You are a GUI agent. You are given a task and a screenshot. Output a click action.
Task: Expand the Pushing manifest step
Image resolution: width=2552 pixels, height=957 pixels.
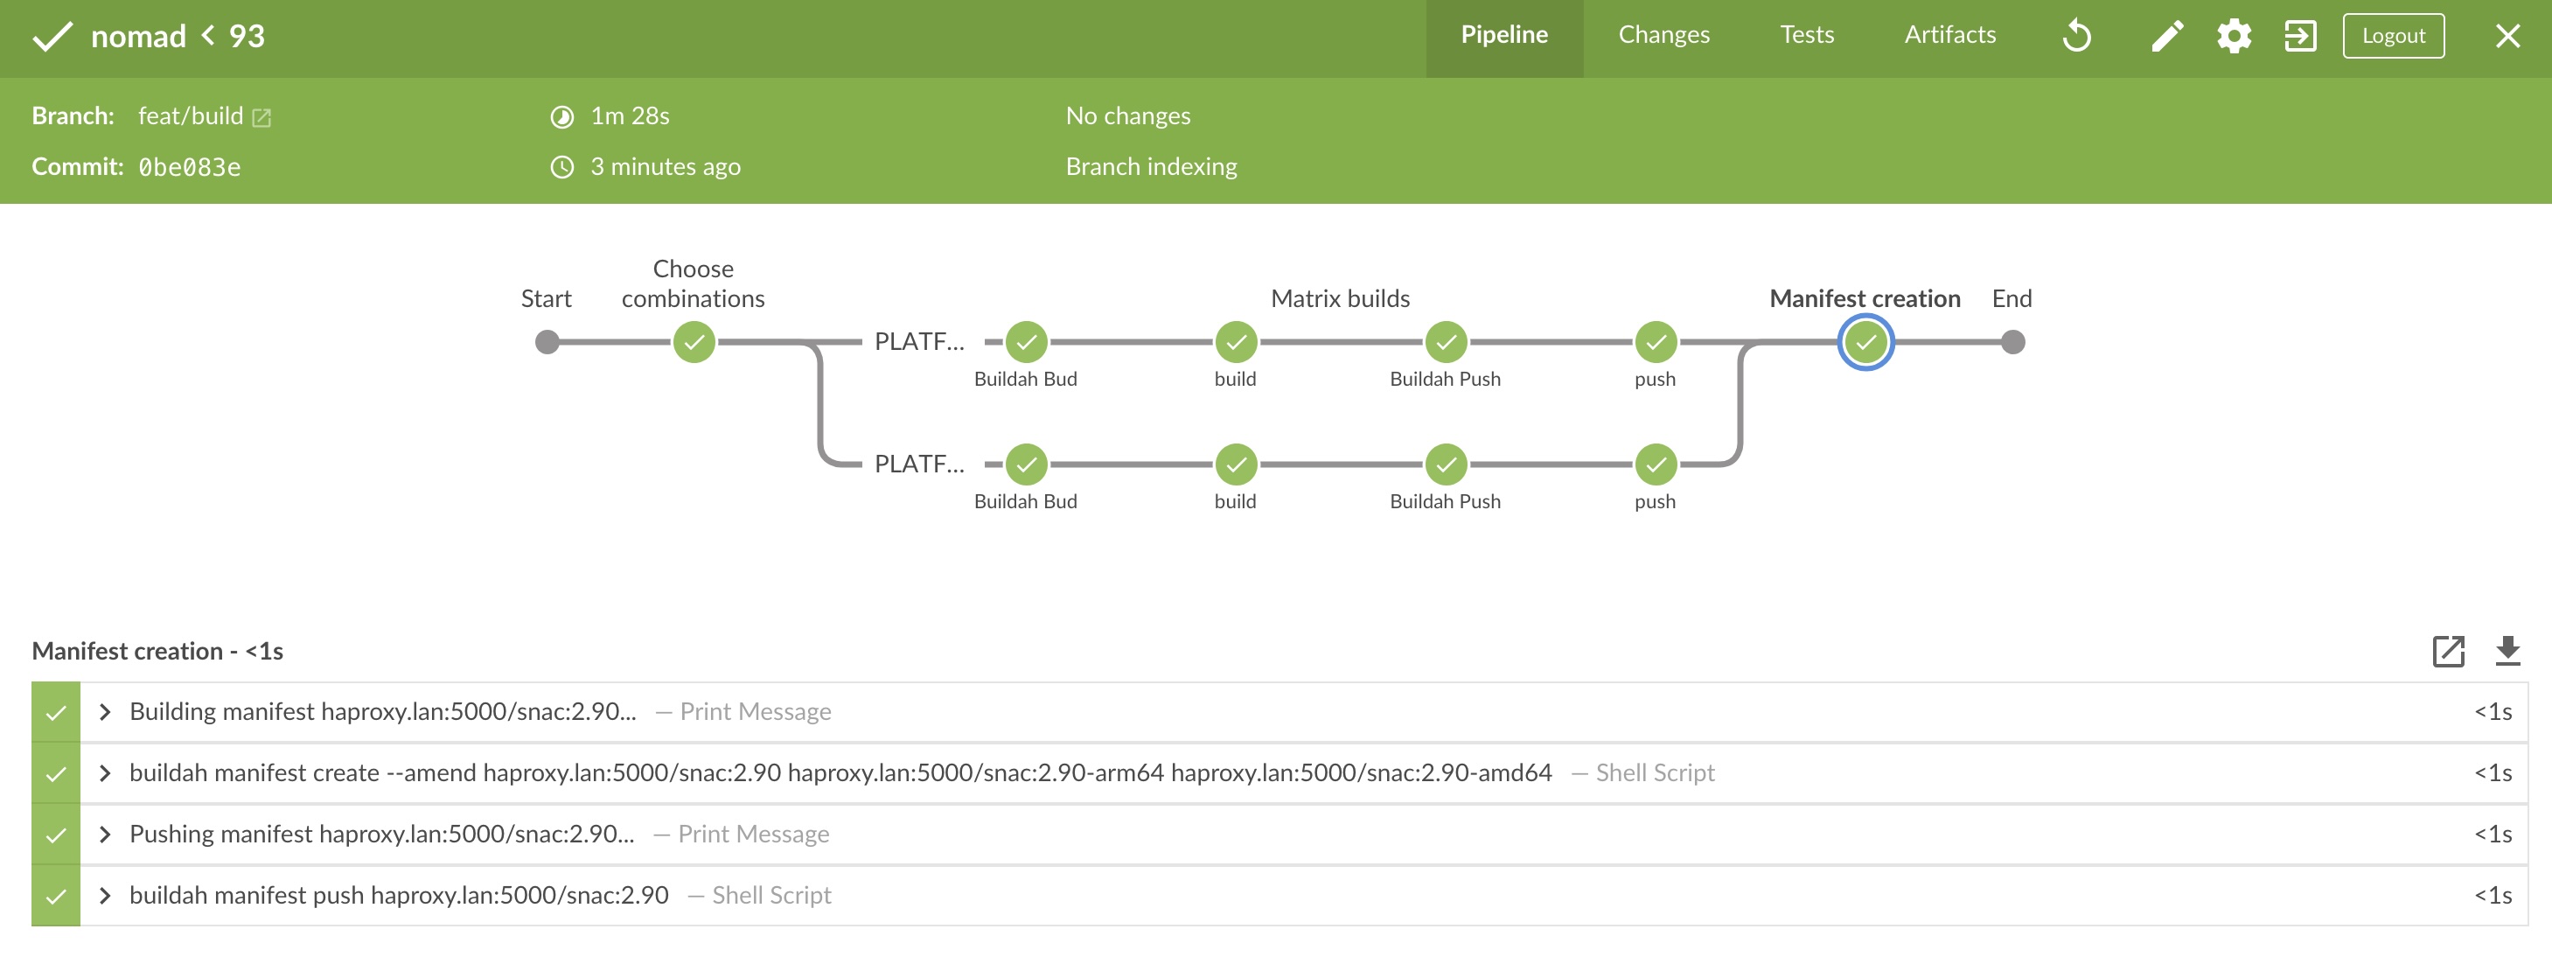(x=105, y=835)
